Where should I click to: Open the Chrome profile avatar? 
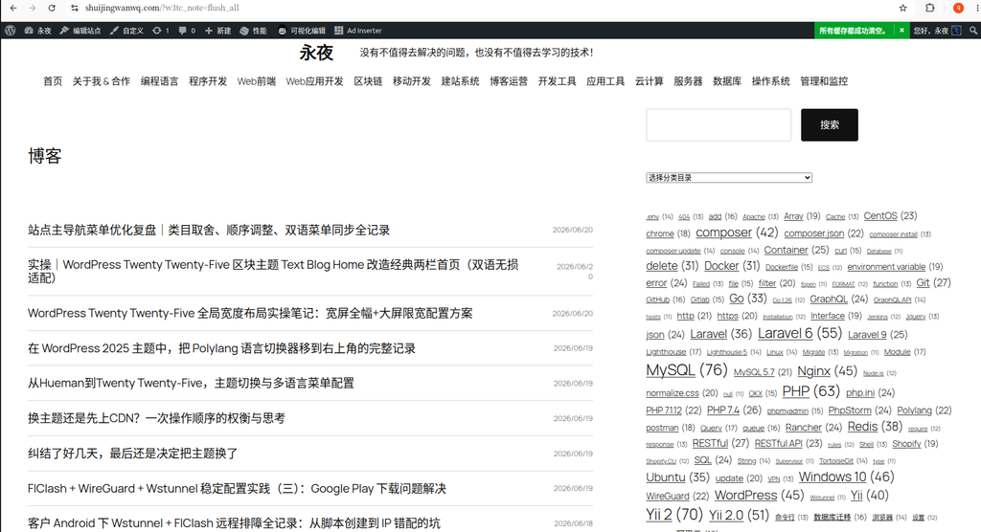[x=958, y=8]
